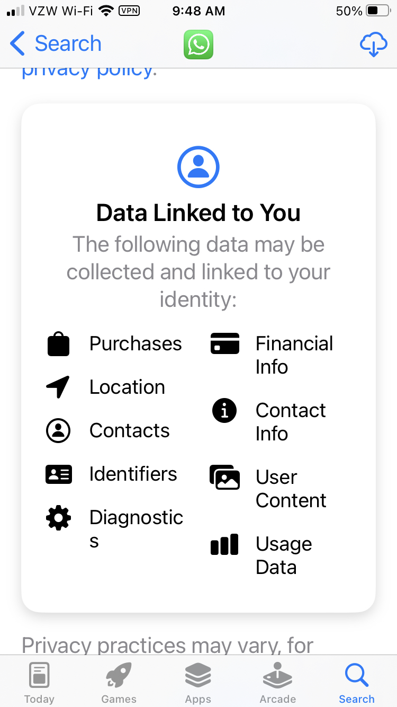Tap the Identifiers ID card icon
Screen dimensions: 397x707
click(x=58, y=474)
